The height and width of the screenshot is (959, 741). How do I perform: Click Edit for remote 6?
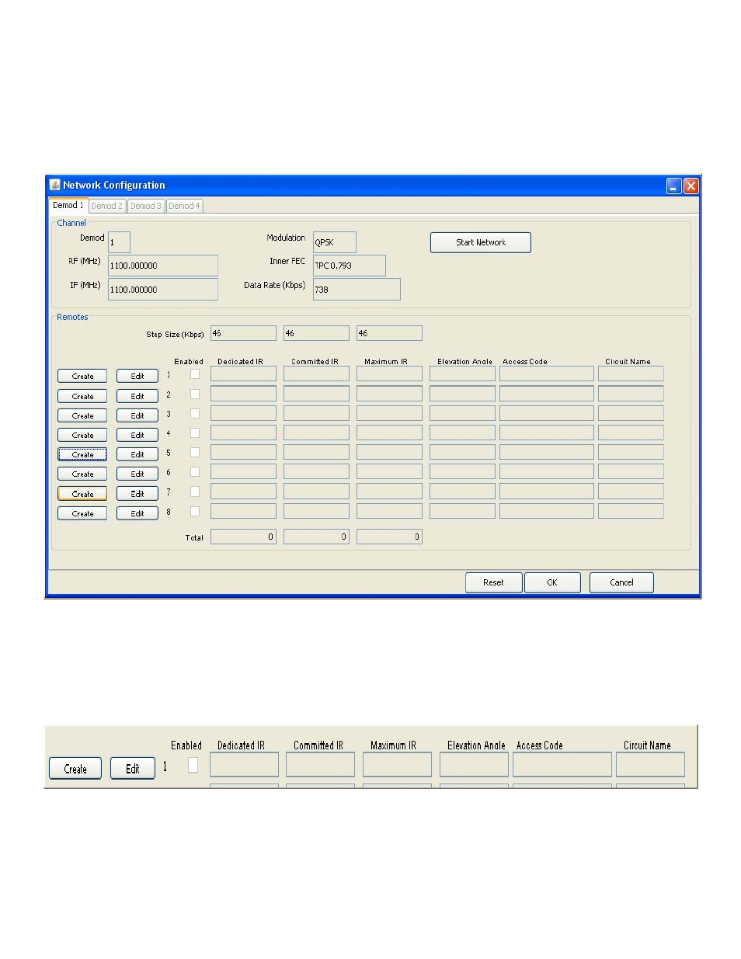[137, 474]
